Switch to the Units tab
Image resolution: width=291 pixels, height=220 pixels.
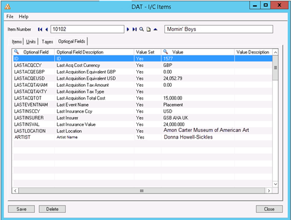(x=31, y=42)
